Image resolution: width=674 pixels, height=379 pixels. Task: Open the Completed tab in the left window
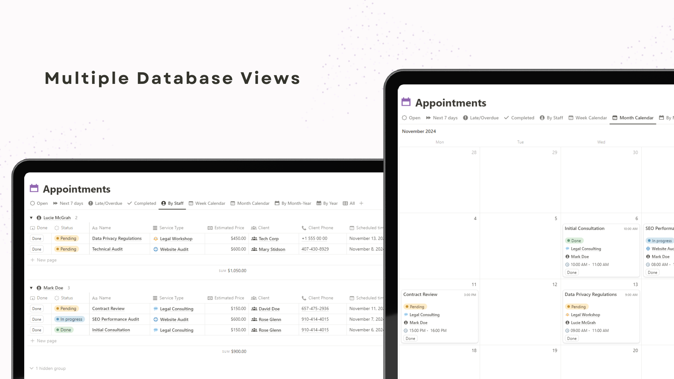click(x=142, y=203)
